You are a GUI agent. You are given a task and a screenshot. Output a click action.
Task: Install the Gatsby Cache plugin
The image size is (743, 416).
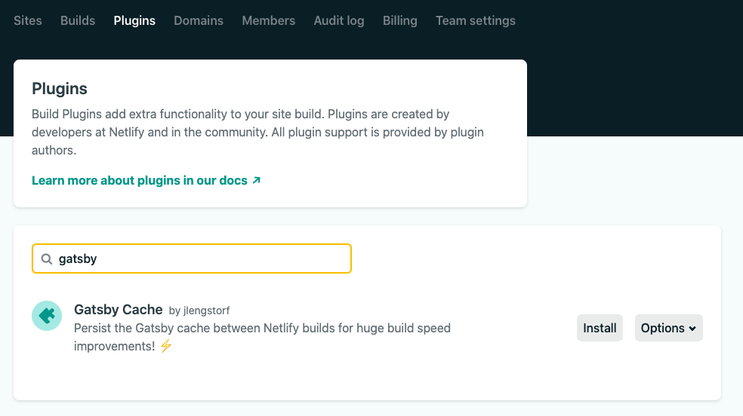600,328
